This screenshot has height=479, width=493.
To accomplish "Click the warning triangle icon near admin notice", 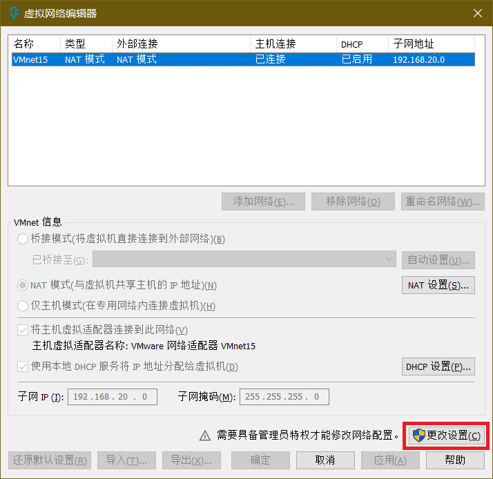I will (x=204, y=436).
